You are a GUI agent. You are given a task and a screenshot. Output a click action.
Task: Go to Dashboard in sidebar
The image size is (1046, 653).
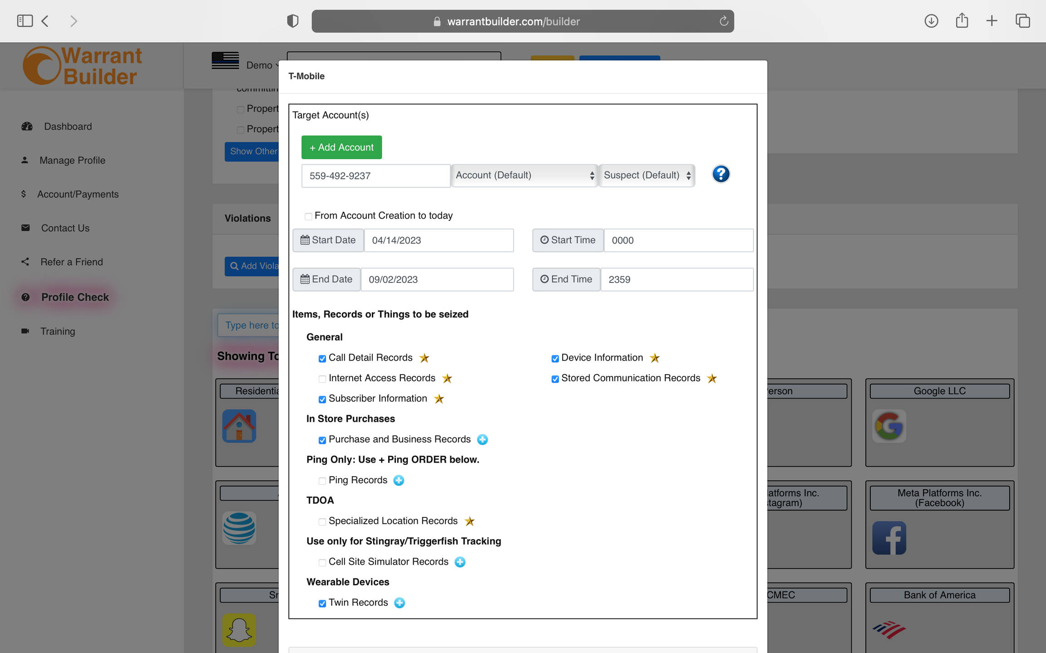pos(68,127)
